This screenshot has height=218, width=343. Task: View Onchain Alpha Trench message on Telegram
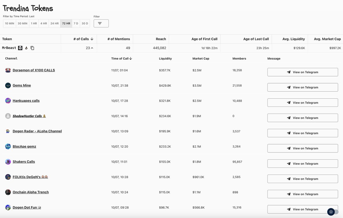coord(303,194)
